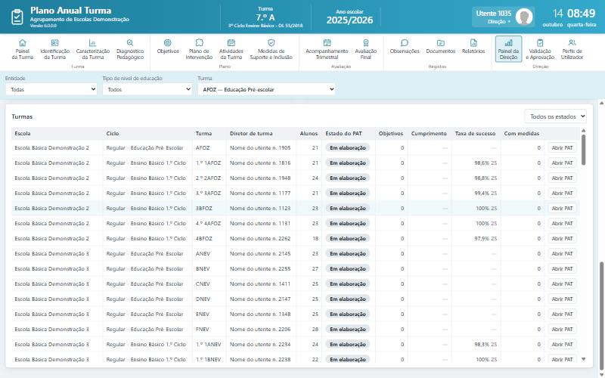Screen dimensions: 605x378
Task: Expand Tipo de nível de educação dropdown
Action: [x=147, y=89]
